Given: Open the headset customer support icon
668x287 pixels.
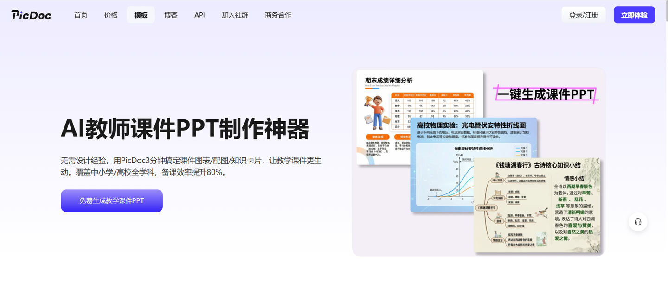Looking at the screenshot, I should coord(638,222).
